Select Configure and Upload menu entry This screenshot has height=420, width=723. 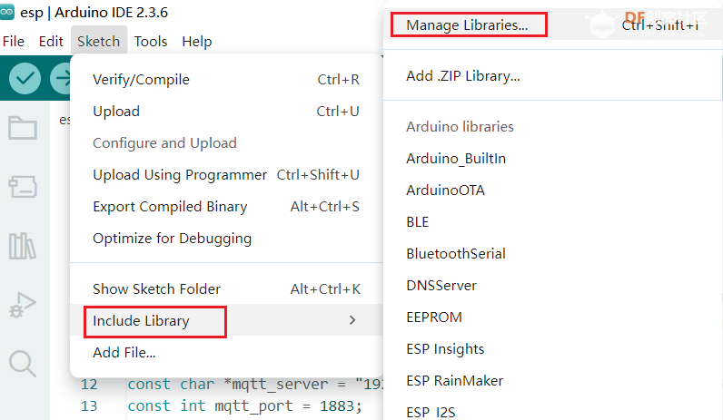coord(226,143)
